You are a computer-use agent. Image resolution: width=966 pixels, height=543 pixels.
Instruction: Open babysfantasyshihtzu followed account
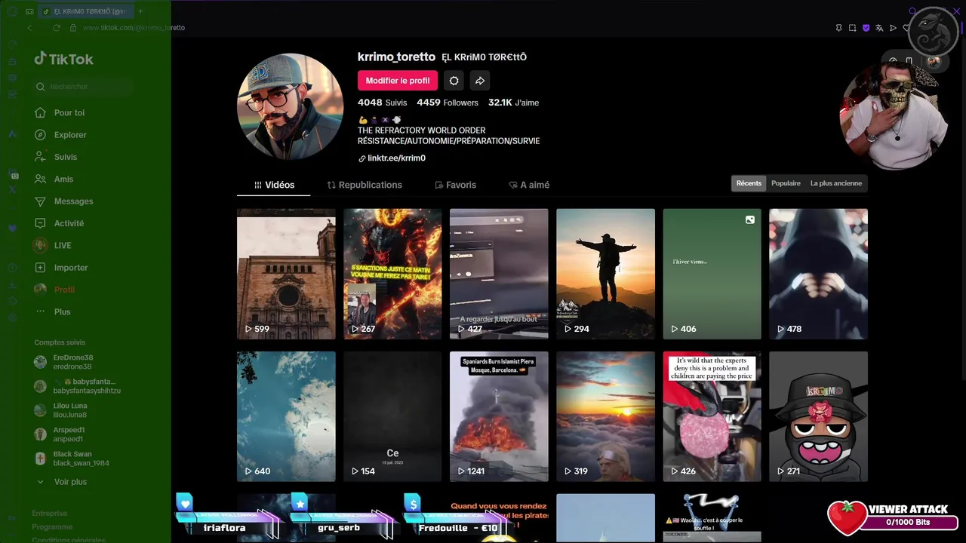click(77, 386)
